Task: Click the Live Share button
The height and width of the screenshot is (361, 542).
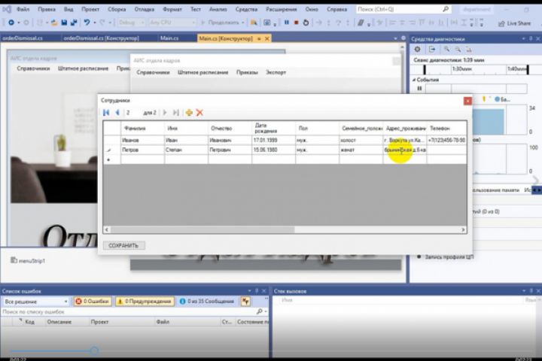Action: point(514,23)
